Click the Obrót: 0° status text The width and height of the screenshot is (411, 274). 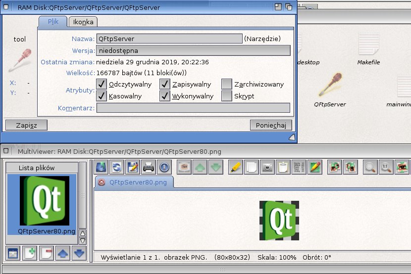pos(316,258)
